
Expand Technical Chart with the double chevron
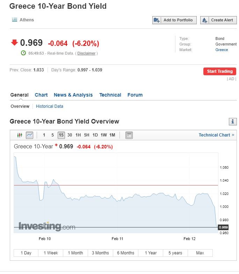[233, 135]
